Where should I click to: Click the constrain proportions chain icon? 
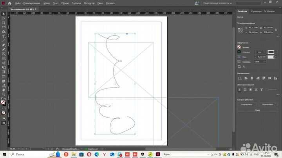(276, 30)
